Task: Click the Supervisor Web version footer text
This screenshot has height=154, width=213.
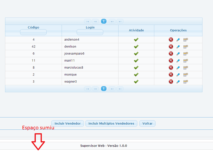Action: [x=104, y=146]
